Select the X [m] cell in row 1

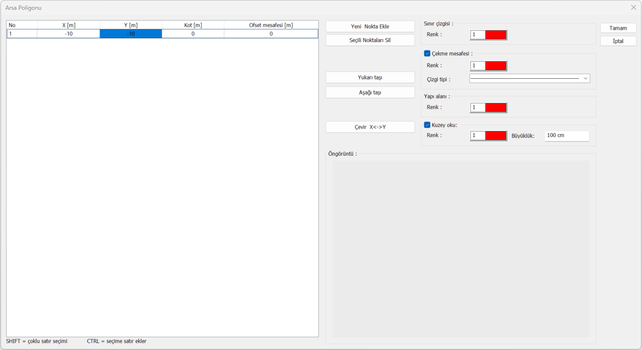(x=69, y=34)
